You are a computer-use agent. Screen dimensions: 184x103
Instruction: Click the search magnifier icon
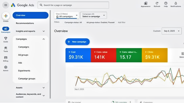pyautogui.click(x=41, y=5)
